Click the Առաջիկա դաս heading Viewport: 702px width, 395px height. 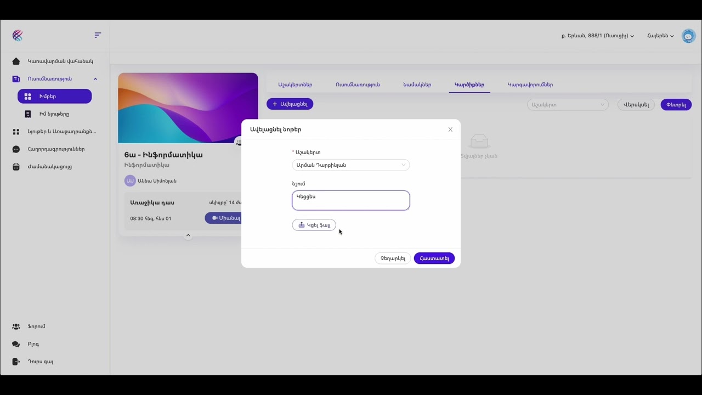(x=152, y=202)
